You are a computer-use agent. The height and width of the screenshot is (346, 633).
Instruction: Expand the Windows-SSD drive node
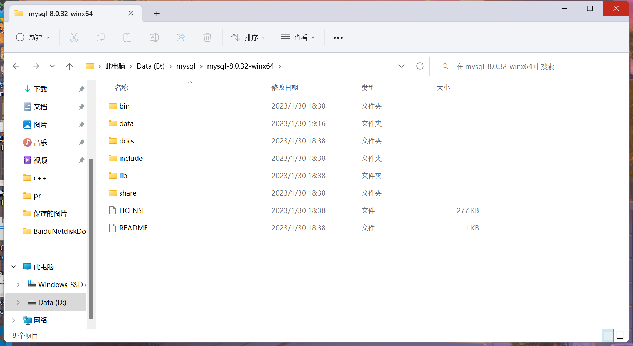[x=18, y=285]
